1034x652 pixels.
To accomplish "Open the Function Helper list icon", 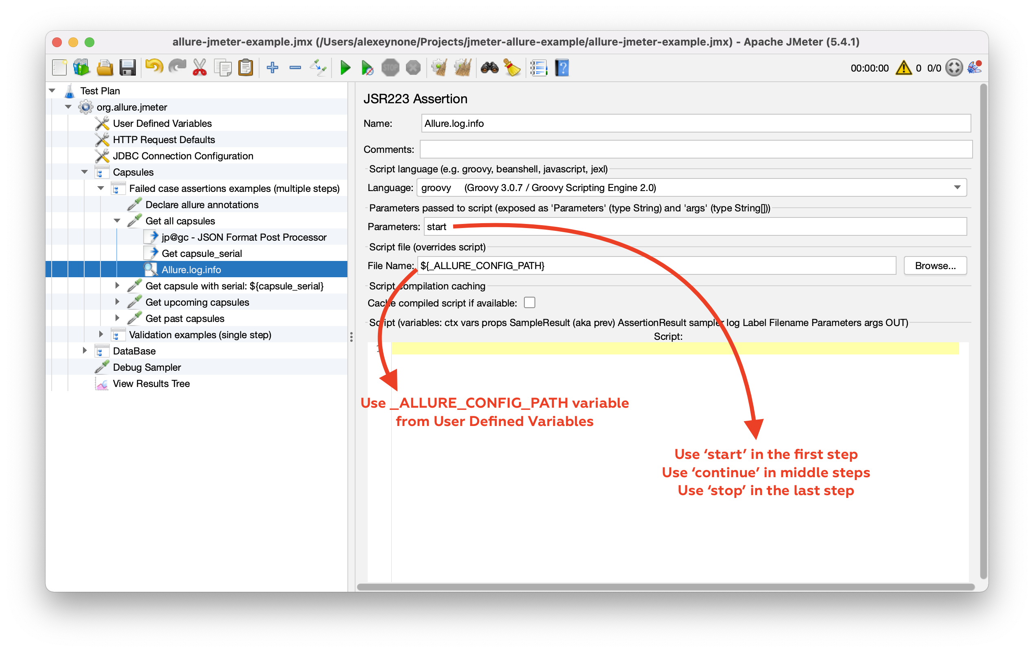I will 539,68.
